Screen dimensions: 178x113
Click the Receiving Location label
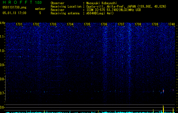pos(66,6)
